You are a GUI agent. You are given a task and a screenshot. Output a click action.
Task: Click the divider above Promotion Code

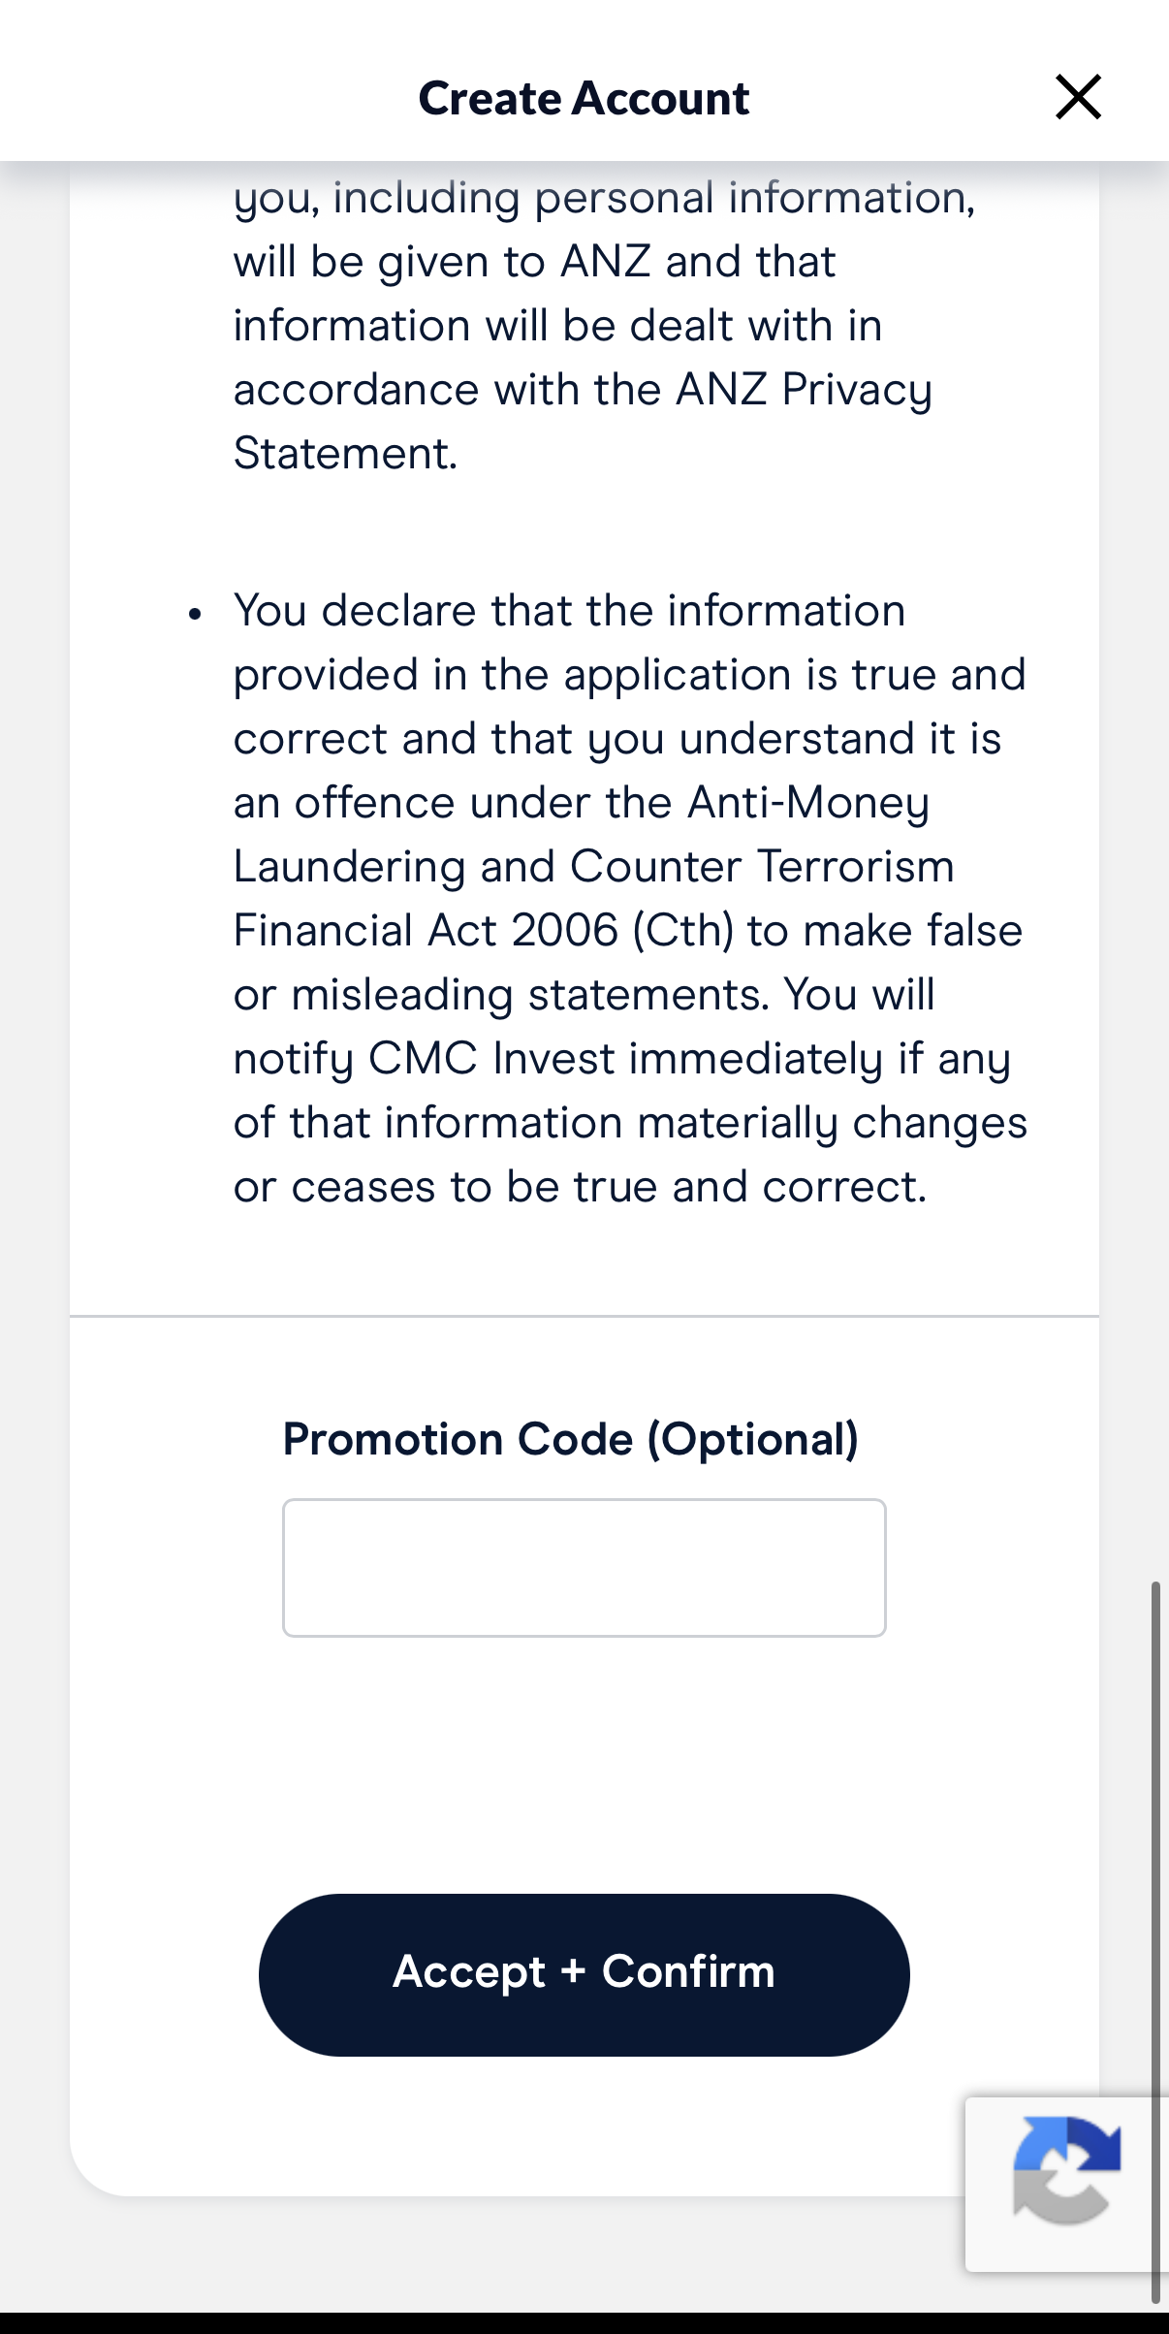click(x=584, y=1316)
